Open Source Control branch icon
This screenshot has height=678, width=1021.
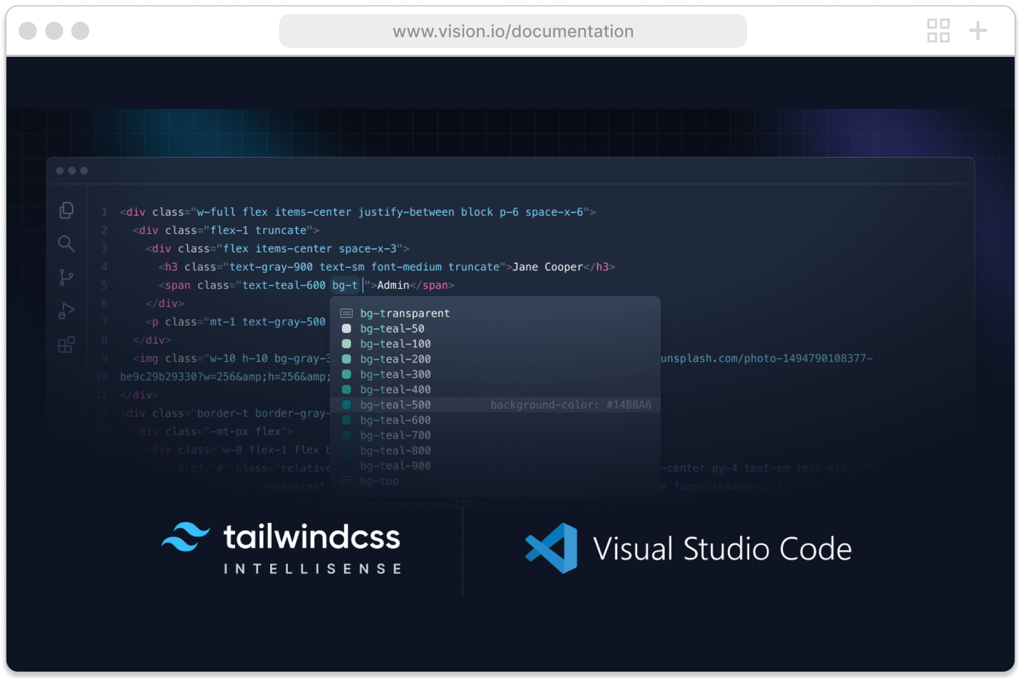pyautogui.click(x=66, y=277)
